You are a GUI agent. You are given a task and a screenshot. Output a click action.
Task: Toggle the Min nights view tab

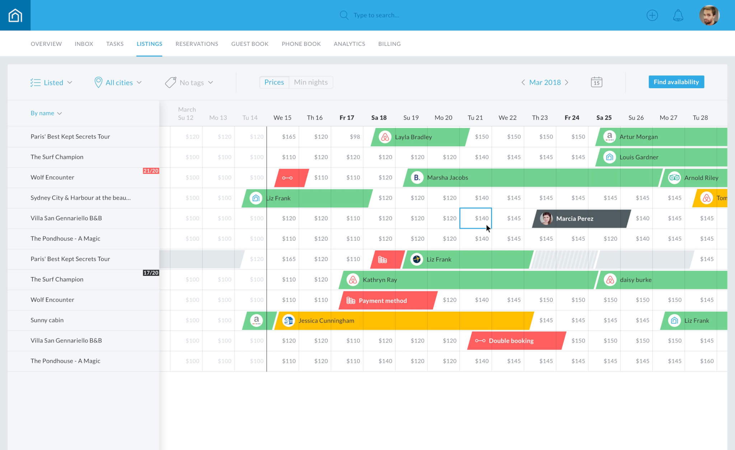point(311,82)
